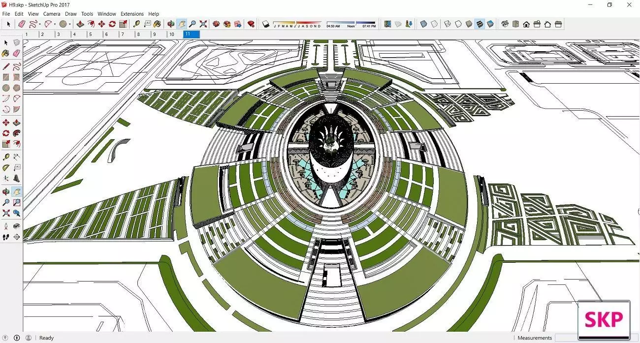The image size is (640, 343).
Task: Select the Position Camera tool
Action: 6,226
